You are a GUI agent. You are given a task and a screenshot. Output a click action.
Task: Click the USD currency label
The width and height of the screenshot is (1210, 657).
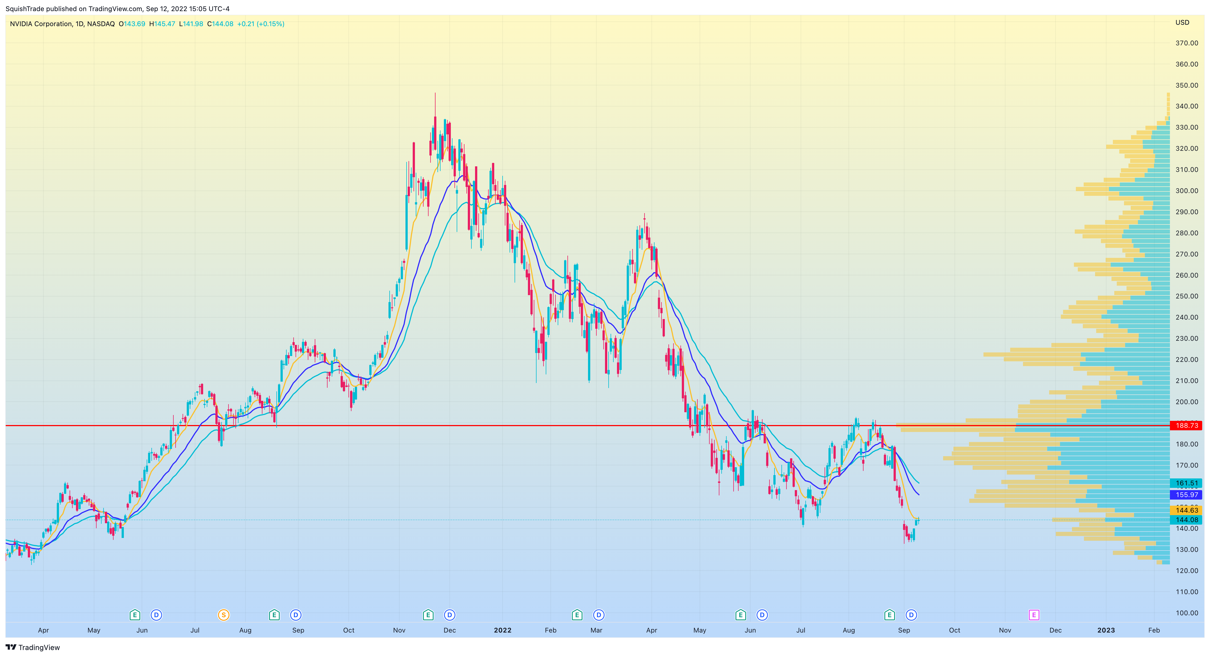pyautogui.click(x=1182, y=23)
